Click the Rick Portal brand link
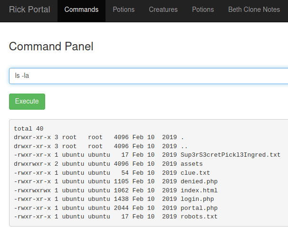 29,9
